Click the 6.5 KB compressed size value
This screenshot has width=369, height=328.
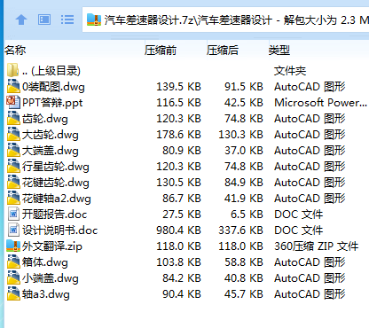[x=247, y=215]
